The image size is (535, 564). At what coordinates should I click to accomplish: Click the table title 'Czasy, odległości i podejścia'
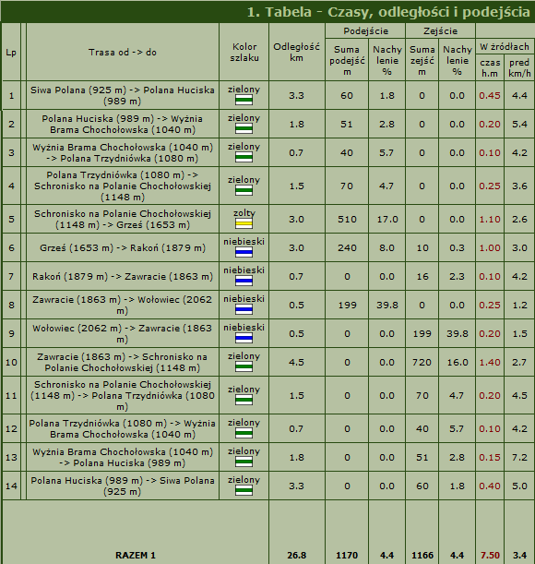[429, 12]
